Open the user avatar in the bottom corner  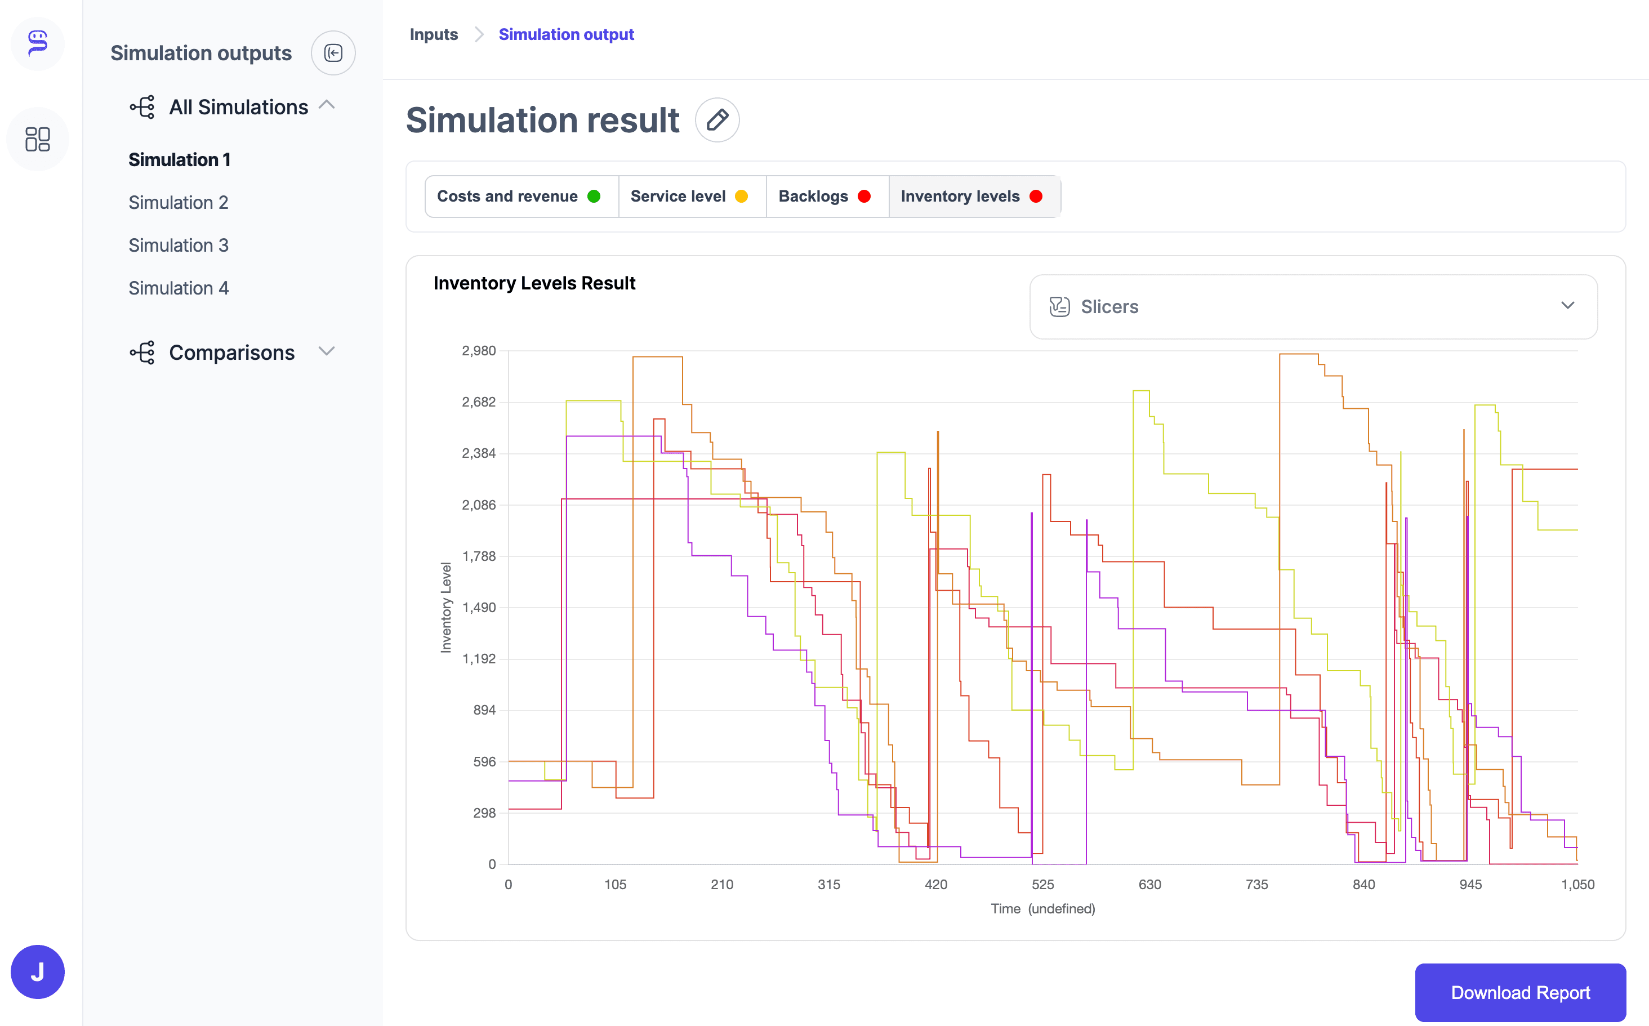37,972
